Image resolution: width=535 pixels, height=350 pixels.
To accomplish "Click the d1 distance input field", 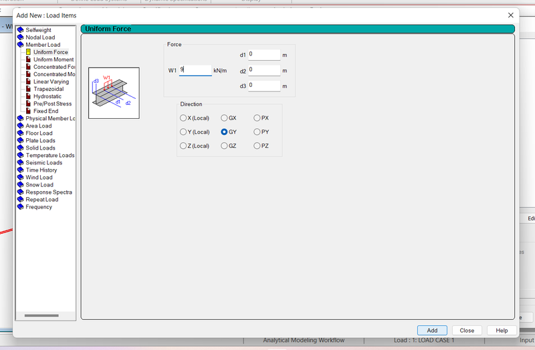I will click(264, 55).
